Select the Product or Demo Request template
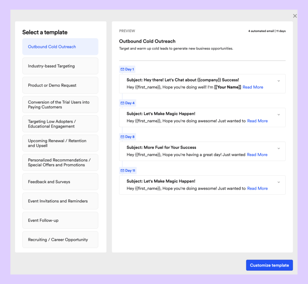Viewport: 308px width, 284px height. 60,85
